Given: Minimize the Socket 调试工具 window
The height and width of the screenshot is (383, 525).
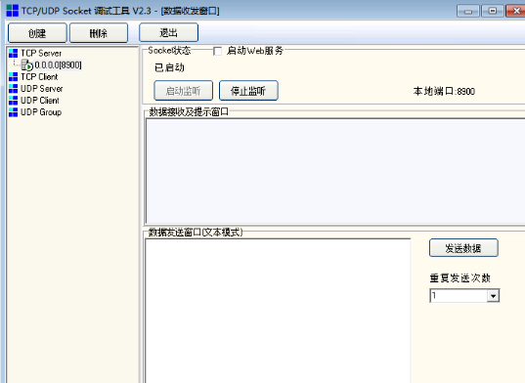Looking at the screenshot, I should point(468,11).
